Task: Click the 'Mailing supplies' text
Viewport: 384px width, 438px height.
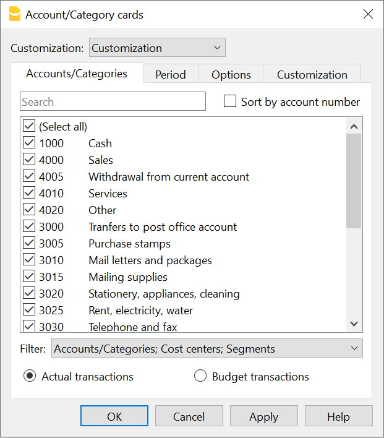Action: (128, 277)
